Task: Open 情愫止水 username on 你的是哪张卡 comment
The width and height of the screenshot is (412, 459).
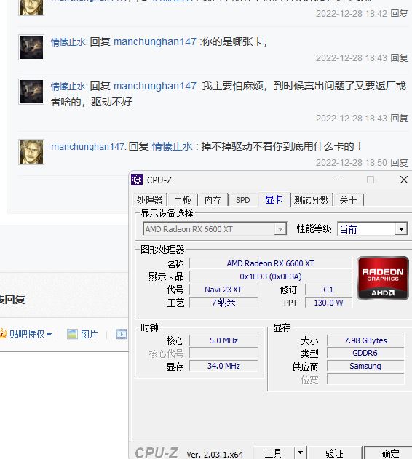Action: 68,42
